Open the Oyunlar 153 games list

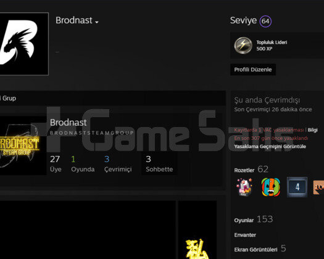click(x=253, y=220)
